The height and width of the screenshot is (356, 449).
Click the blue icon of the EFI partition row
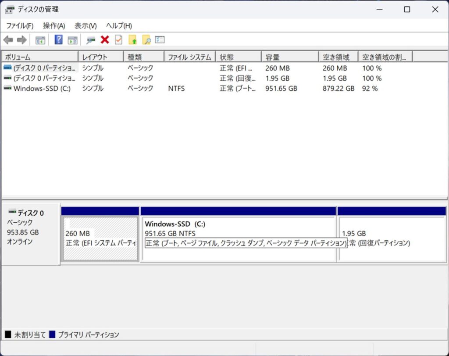pos(7,68)
